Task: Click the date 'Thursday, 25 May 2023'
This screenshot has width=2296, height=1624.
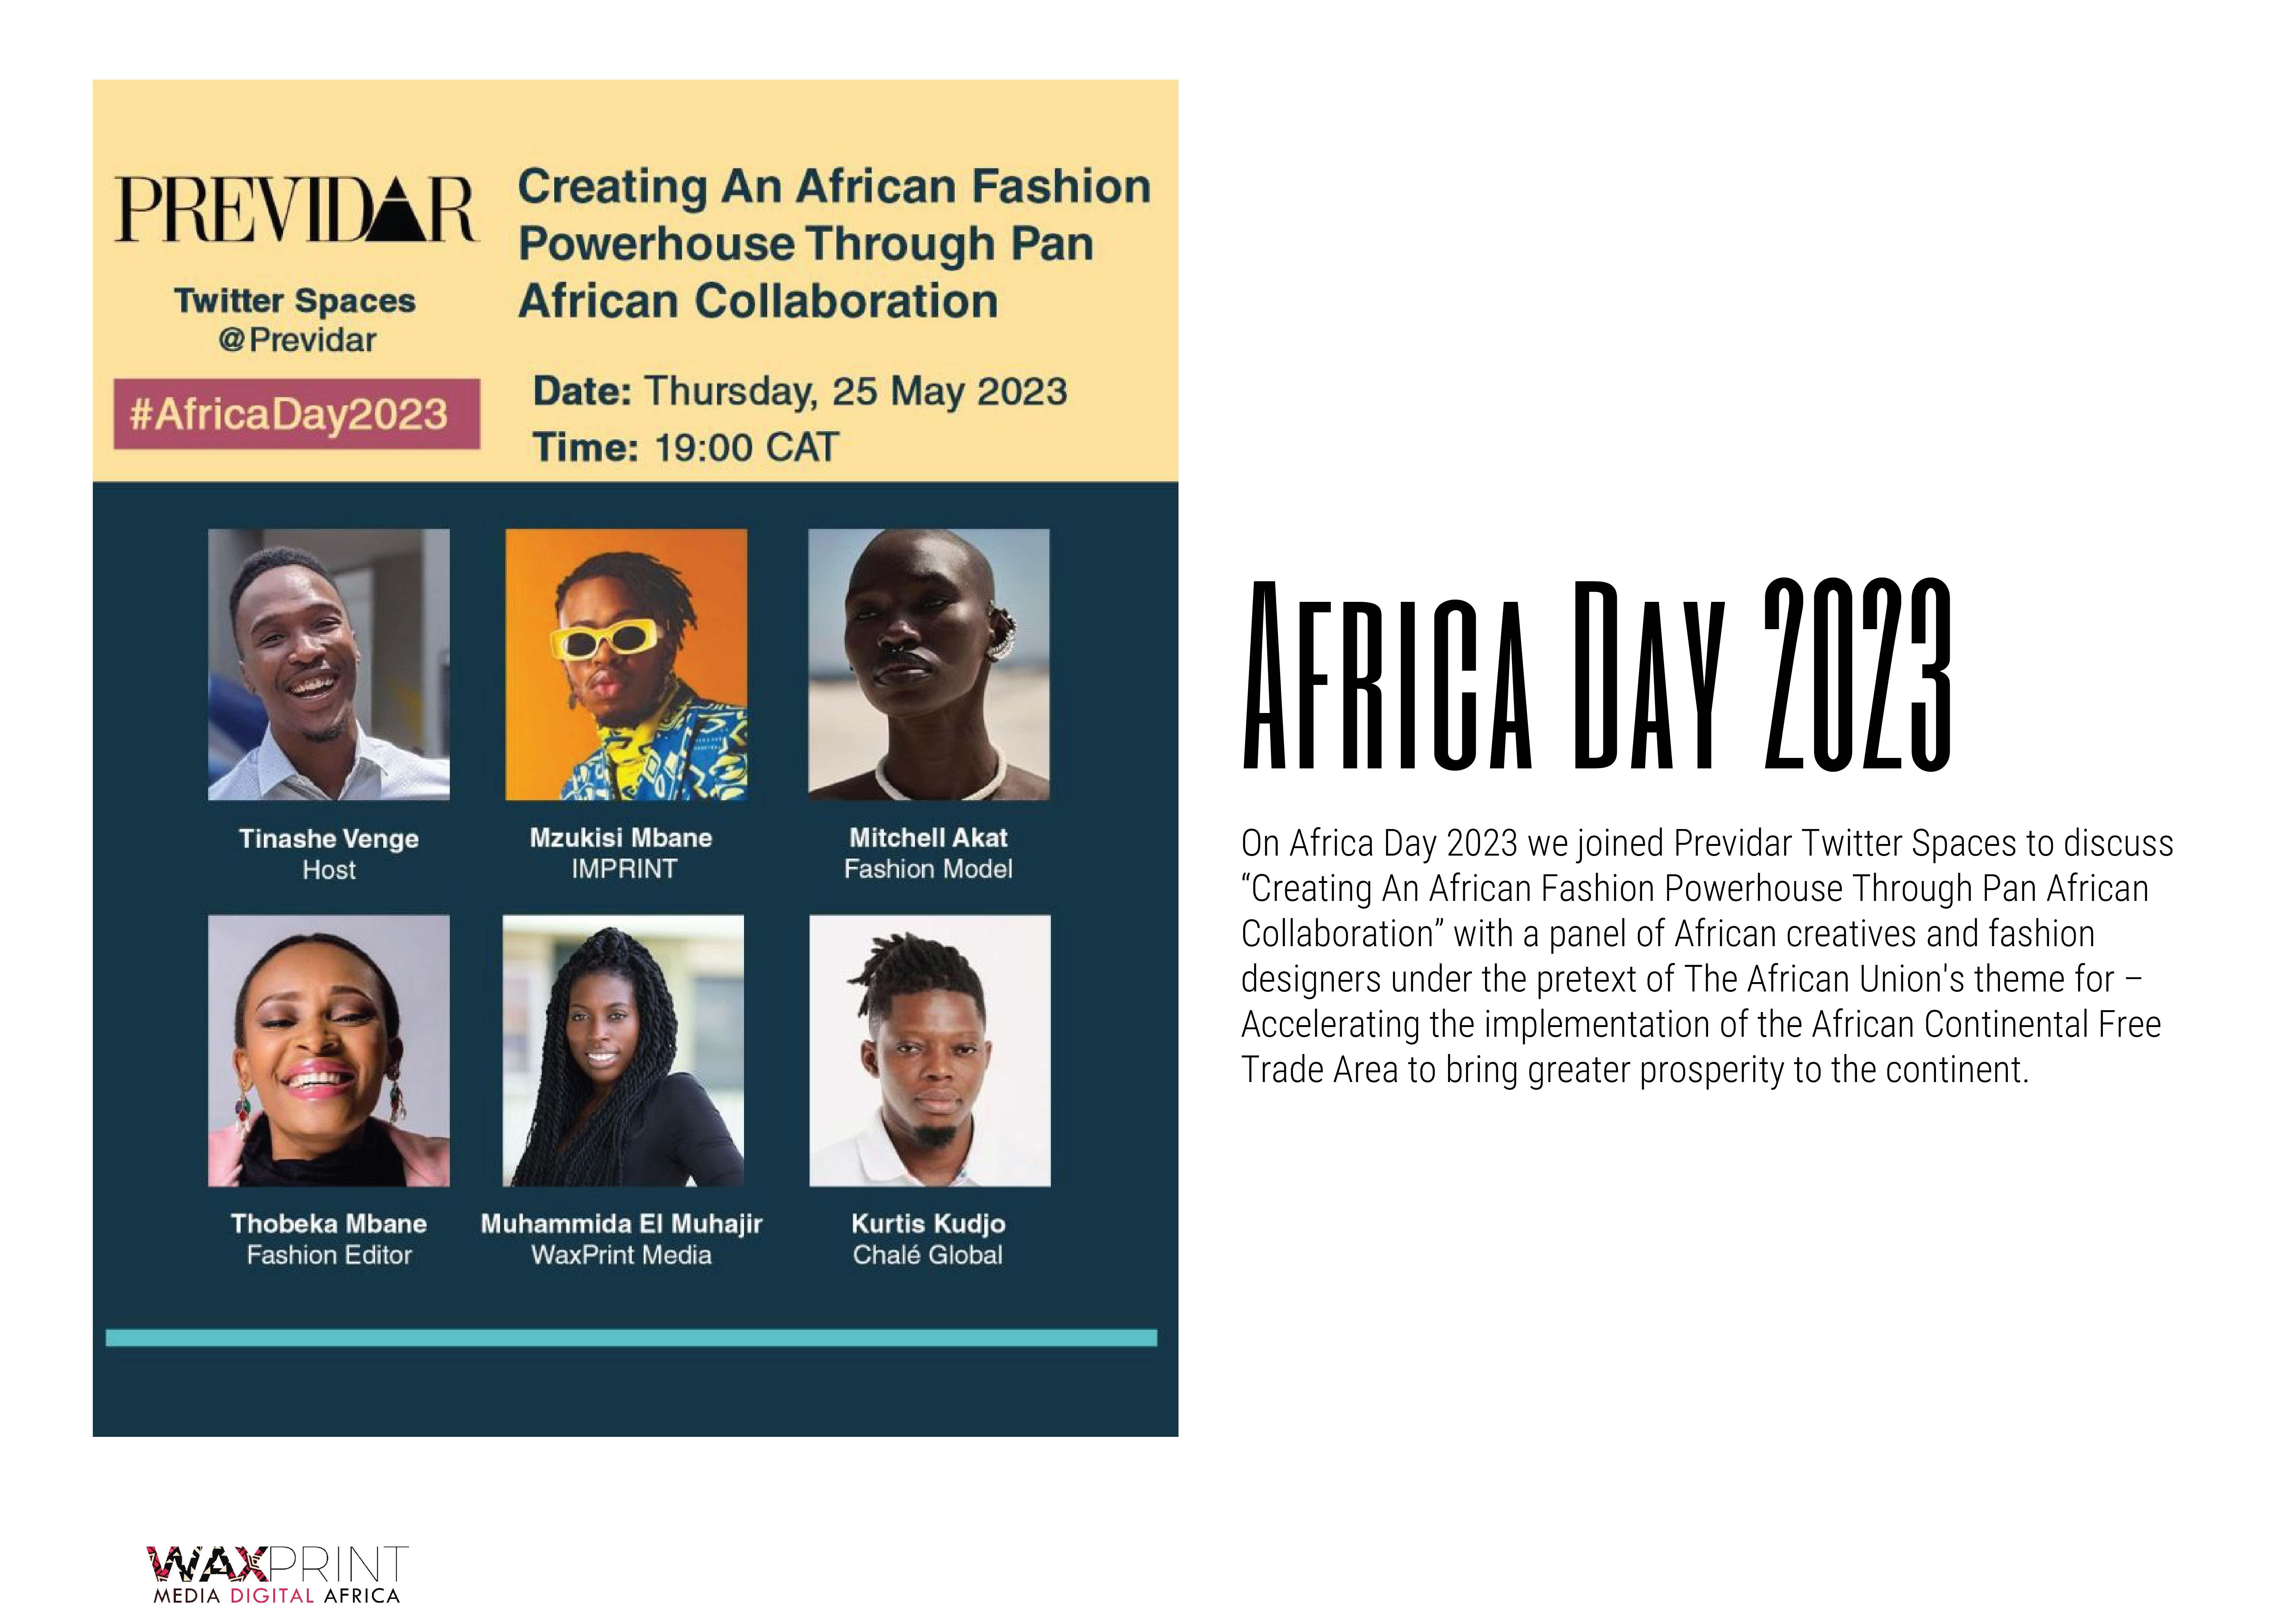Action: tap(855, 391)
